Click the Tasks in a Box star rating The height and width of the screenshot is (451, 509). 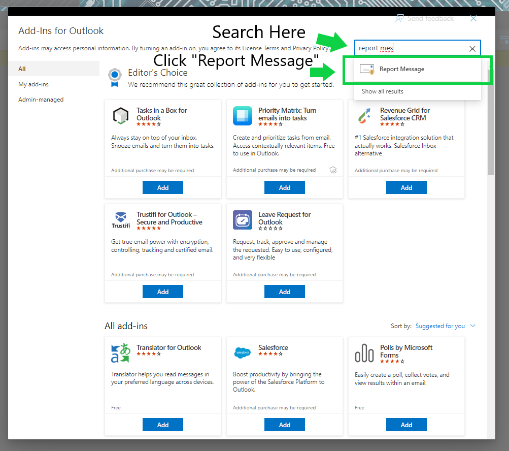pyautogui.click(x=149, y=124)
